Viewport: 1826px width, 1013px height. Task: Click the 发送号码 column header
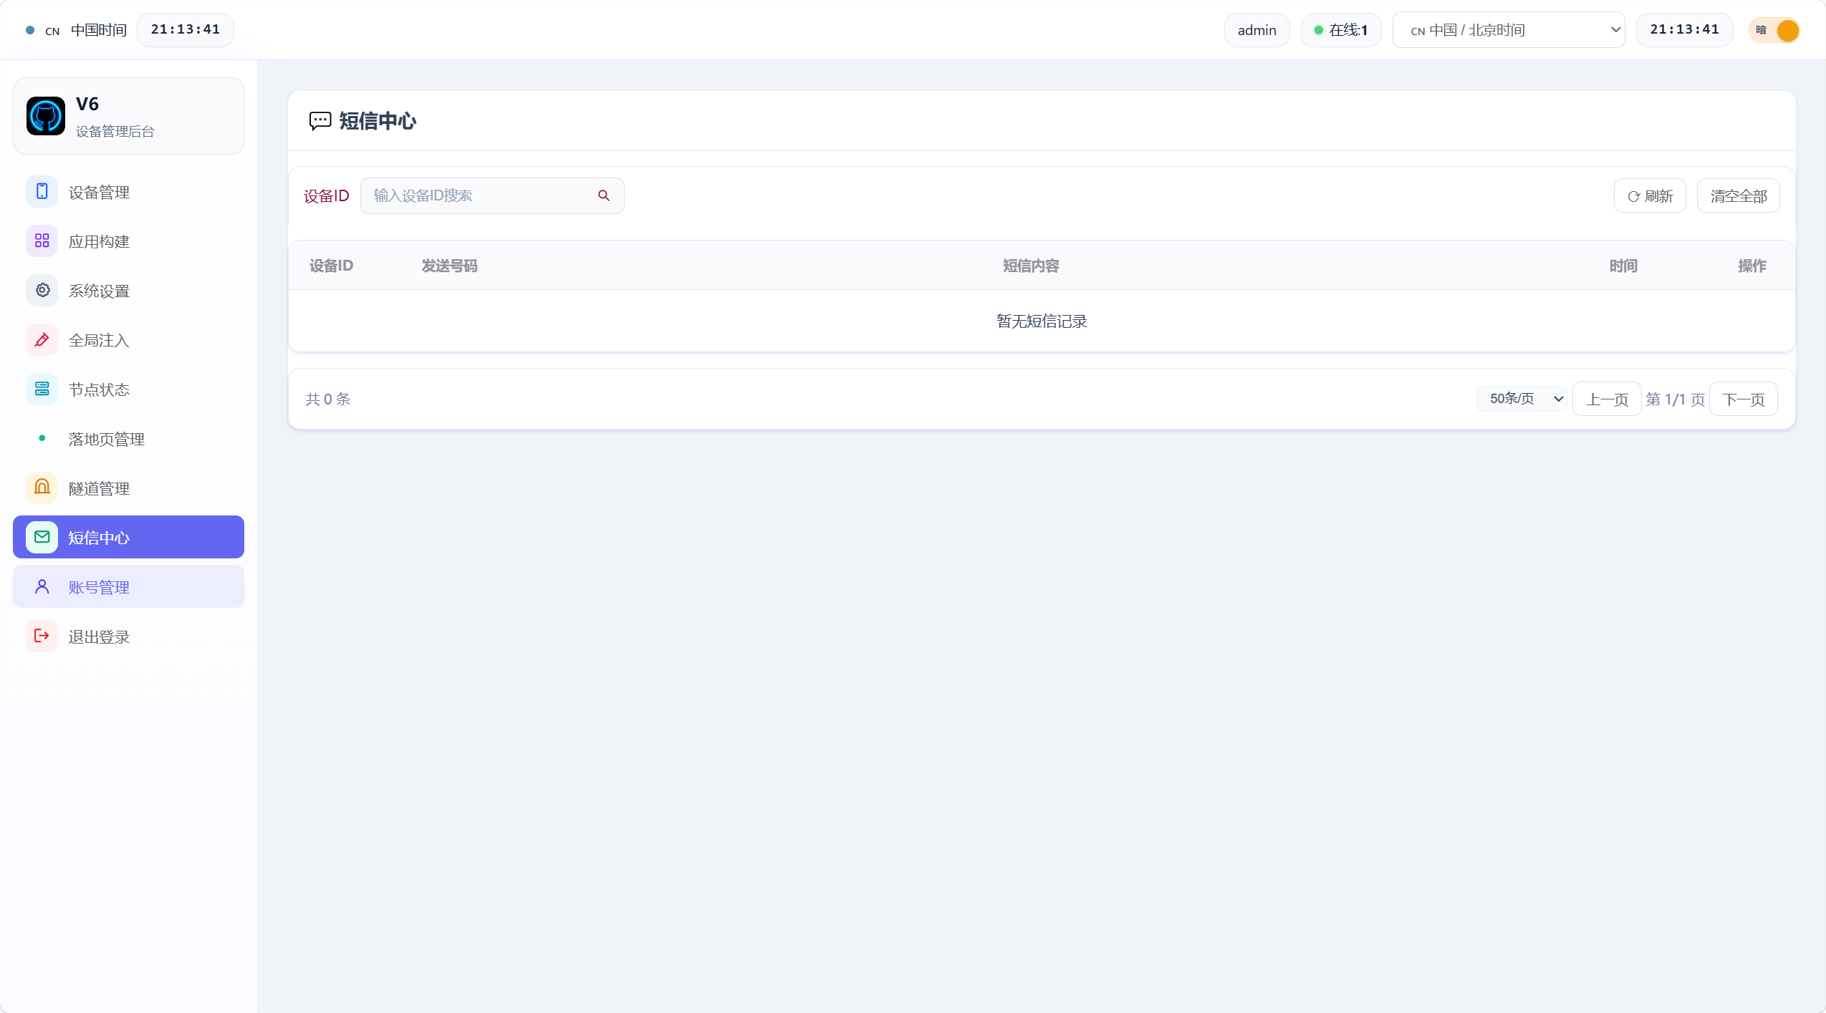pyautogui.click(x=449, y=266)
